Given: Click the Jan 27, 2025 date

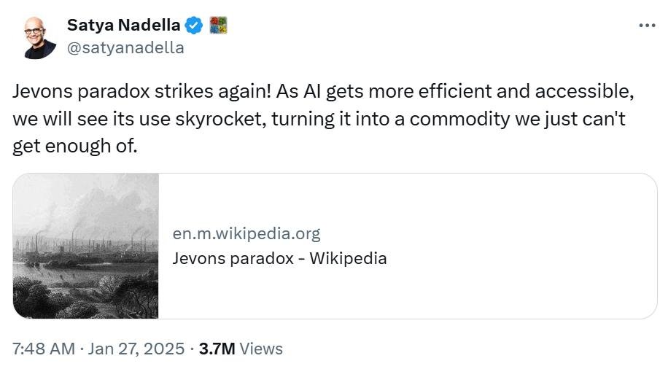Looking at the screenshot, I should click(x=136, y=349).
